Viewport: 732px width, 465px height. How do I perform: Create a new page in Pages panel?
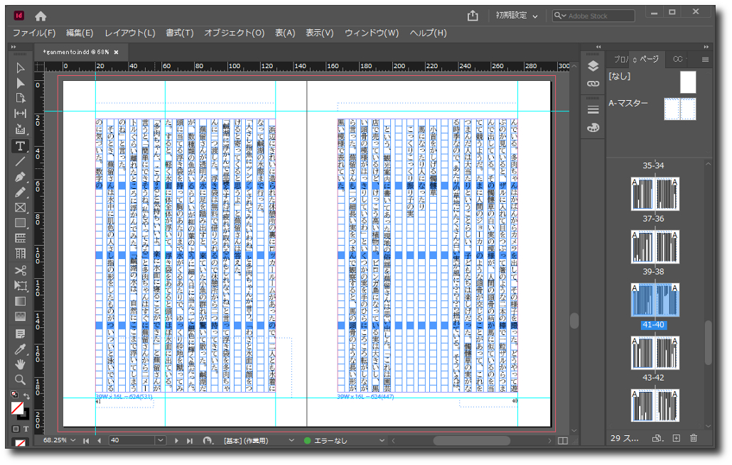pos(676,439)
